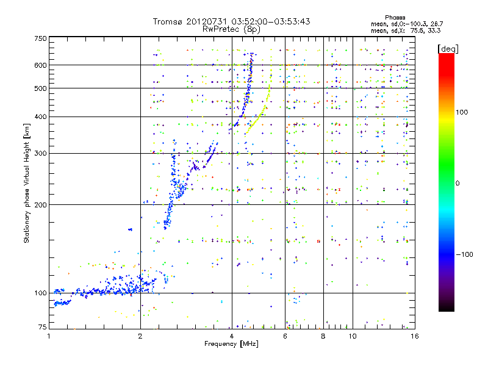
Task: Click the y-axis tick label '300'
Action: click(x=40, y=153)
